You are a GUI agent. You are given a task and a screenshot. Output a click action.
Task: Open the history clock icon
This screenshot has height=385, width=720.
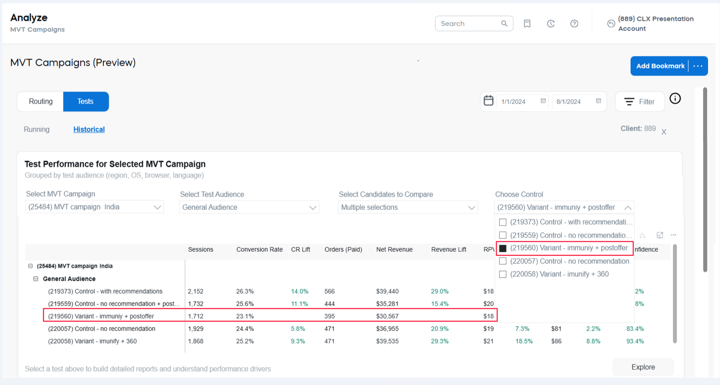click(551, 24)
